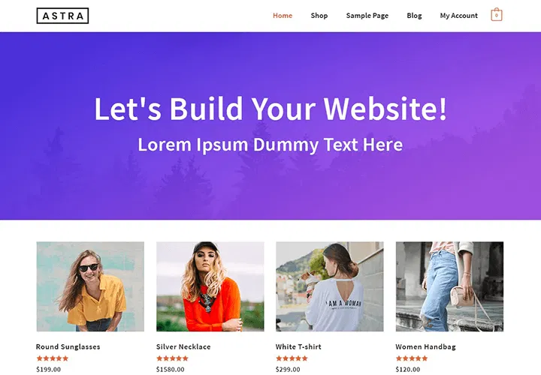Open My Account in navigation
This screenshot has width=541, height=375.
coord(458,16)
